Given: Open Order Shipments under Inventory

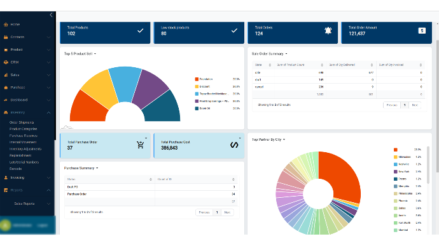Looking at the screenshot, I should click(22, 122).
